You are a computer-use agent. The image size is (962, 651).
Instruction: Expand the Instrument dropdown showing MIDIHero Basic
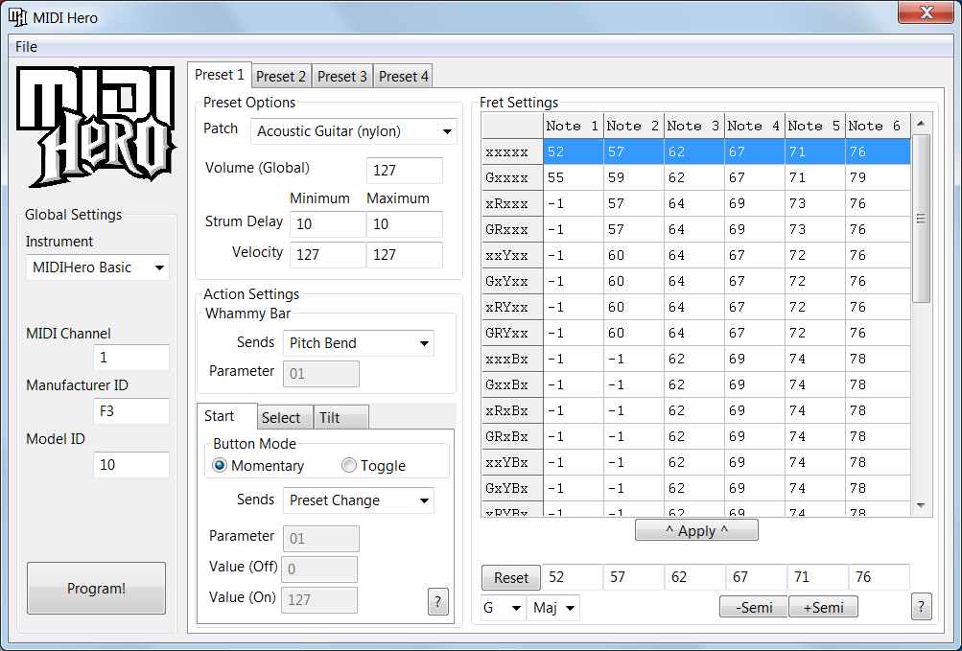tap(98, 267)
